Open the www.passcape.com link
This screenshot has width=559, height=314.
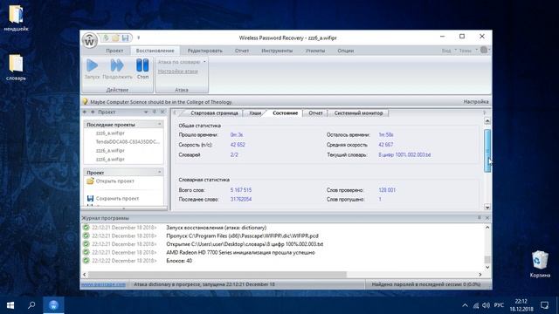[103, 284]
